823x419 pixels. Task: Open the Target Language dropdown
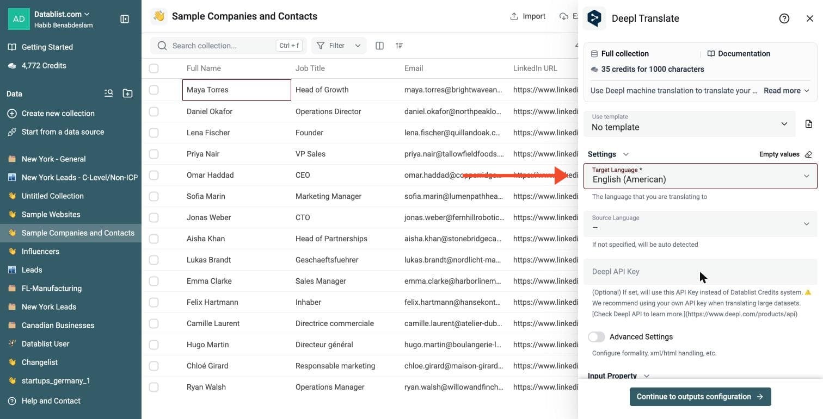point(701,176)
